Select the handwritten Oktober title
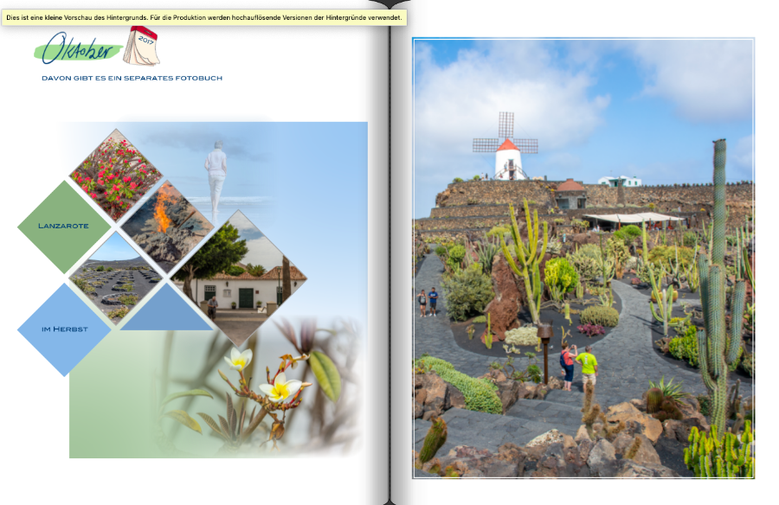Screen dimensions: 779x505 tap(76, 49)
